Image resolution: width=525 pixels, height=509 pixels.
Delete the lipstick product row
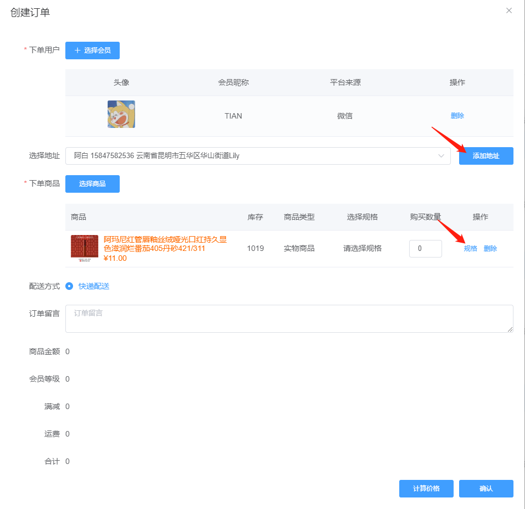tap(490, 249)
